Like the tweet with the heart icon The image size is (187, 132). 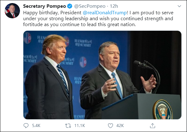(x=110, y=125)
